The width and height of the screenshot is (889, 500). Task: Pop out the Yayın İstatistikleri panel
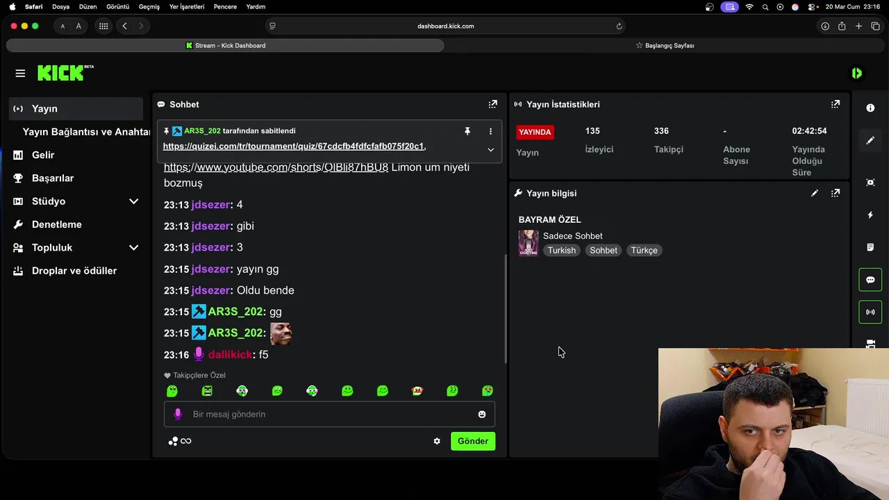(836, 104)
